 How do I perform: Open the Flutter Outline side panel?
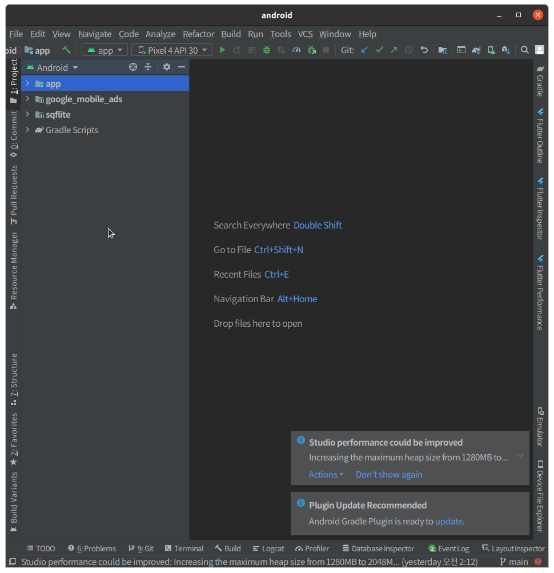(x=540, y=135)
